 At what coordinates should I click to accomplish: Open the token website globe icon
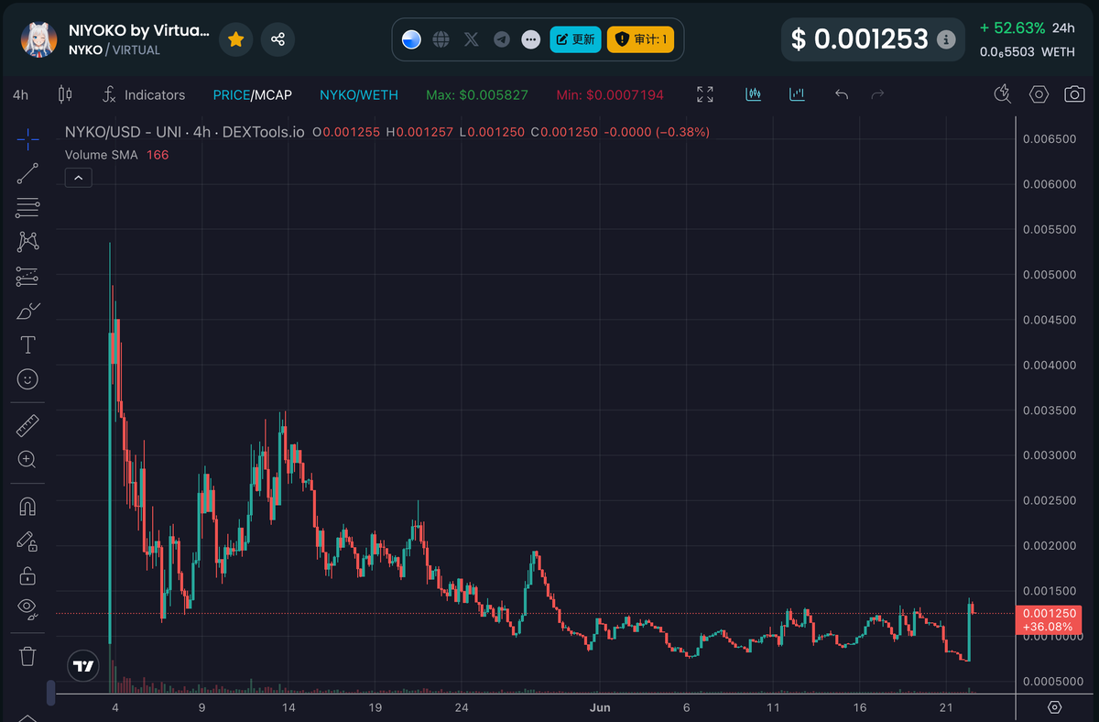pos(441,39)
